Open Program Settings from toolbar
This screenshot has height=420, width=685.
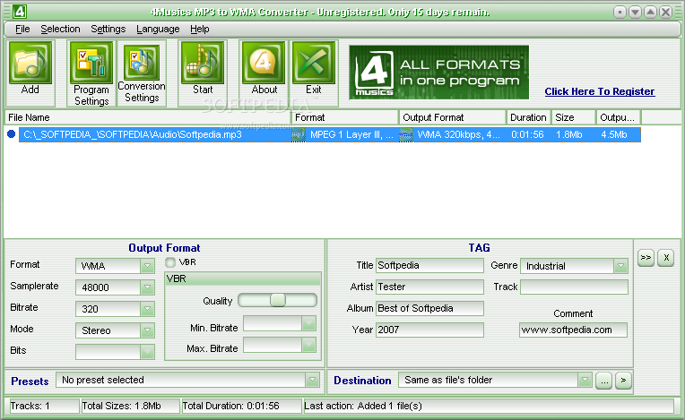coord(91,63)
